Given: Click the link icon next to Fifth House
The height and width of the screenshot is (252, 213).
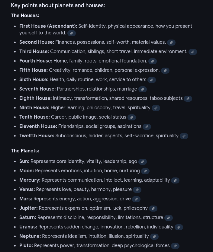Looking at the screenshot, I should (x=165, y=71).
